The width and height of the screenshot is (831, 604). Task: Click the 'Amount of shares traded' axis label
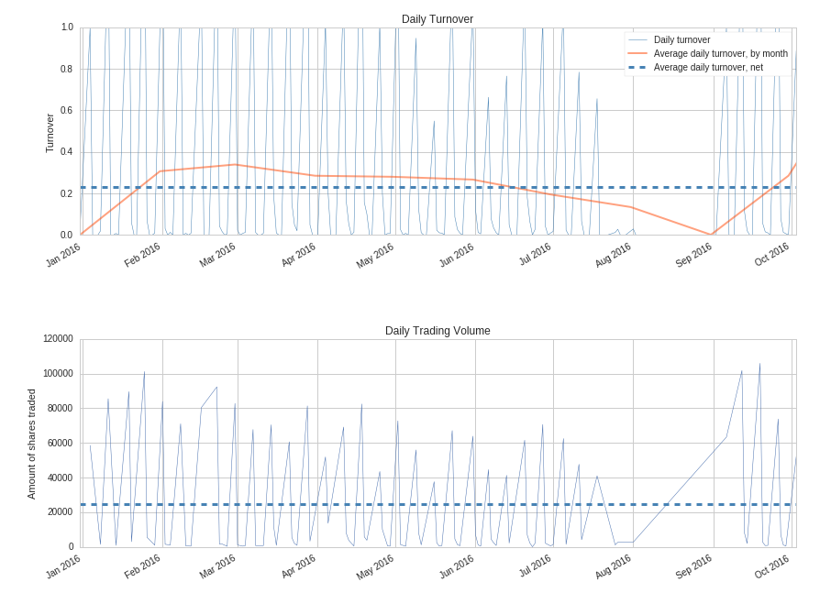31,445
